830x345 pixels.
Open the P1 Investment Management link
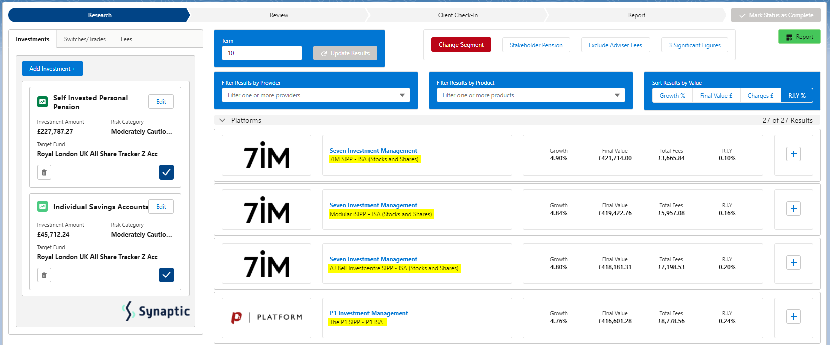click(368, 313)
